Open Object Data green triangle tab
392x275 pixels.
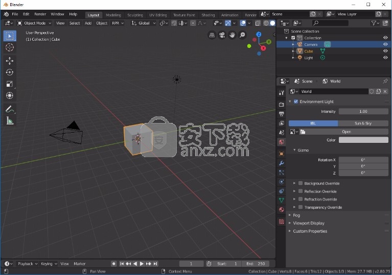tap(282, 200)
